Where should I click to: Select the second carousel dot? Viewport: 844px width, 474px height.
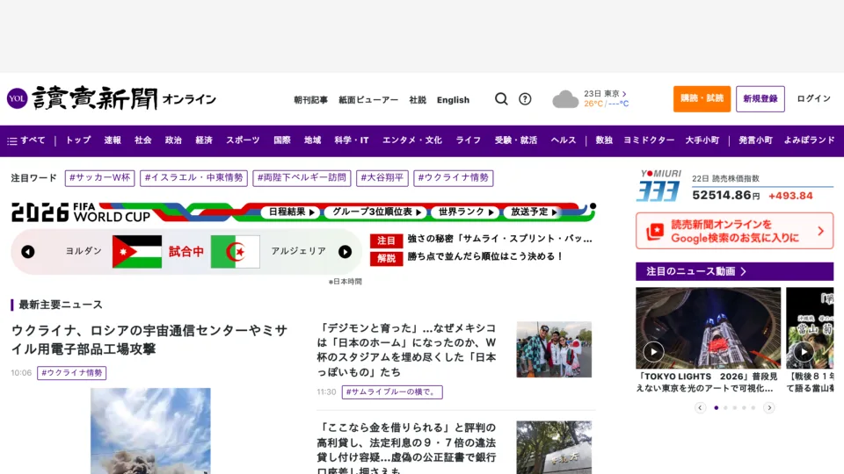[x=725, y=408]
